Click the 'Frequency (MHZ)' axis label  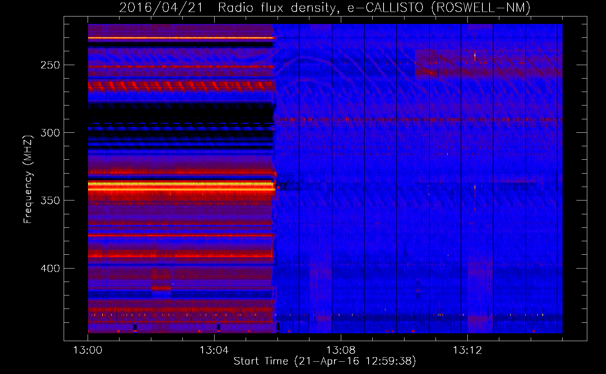[x=28, y=179]
